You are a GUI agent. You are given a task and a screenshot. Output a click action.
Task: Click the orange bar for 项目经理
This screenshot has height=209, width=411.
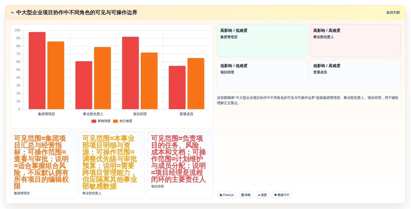pyautogui.click(x=149, y=81)
